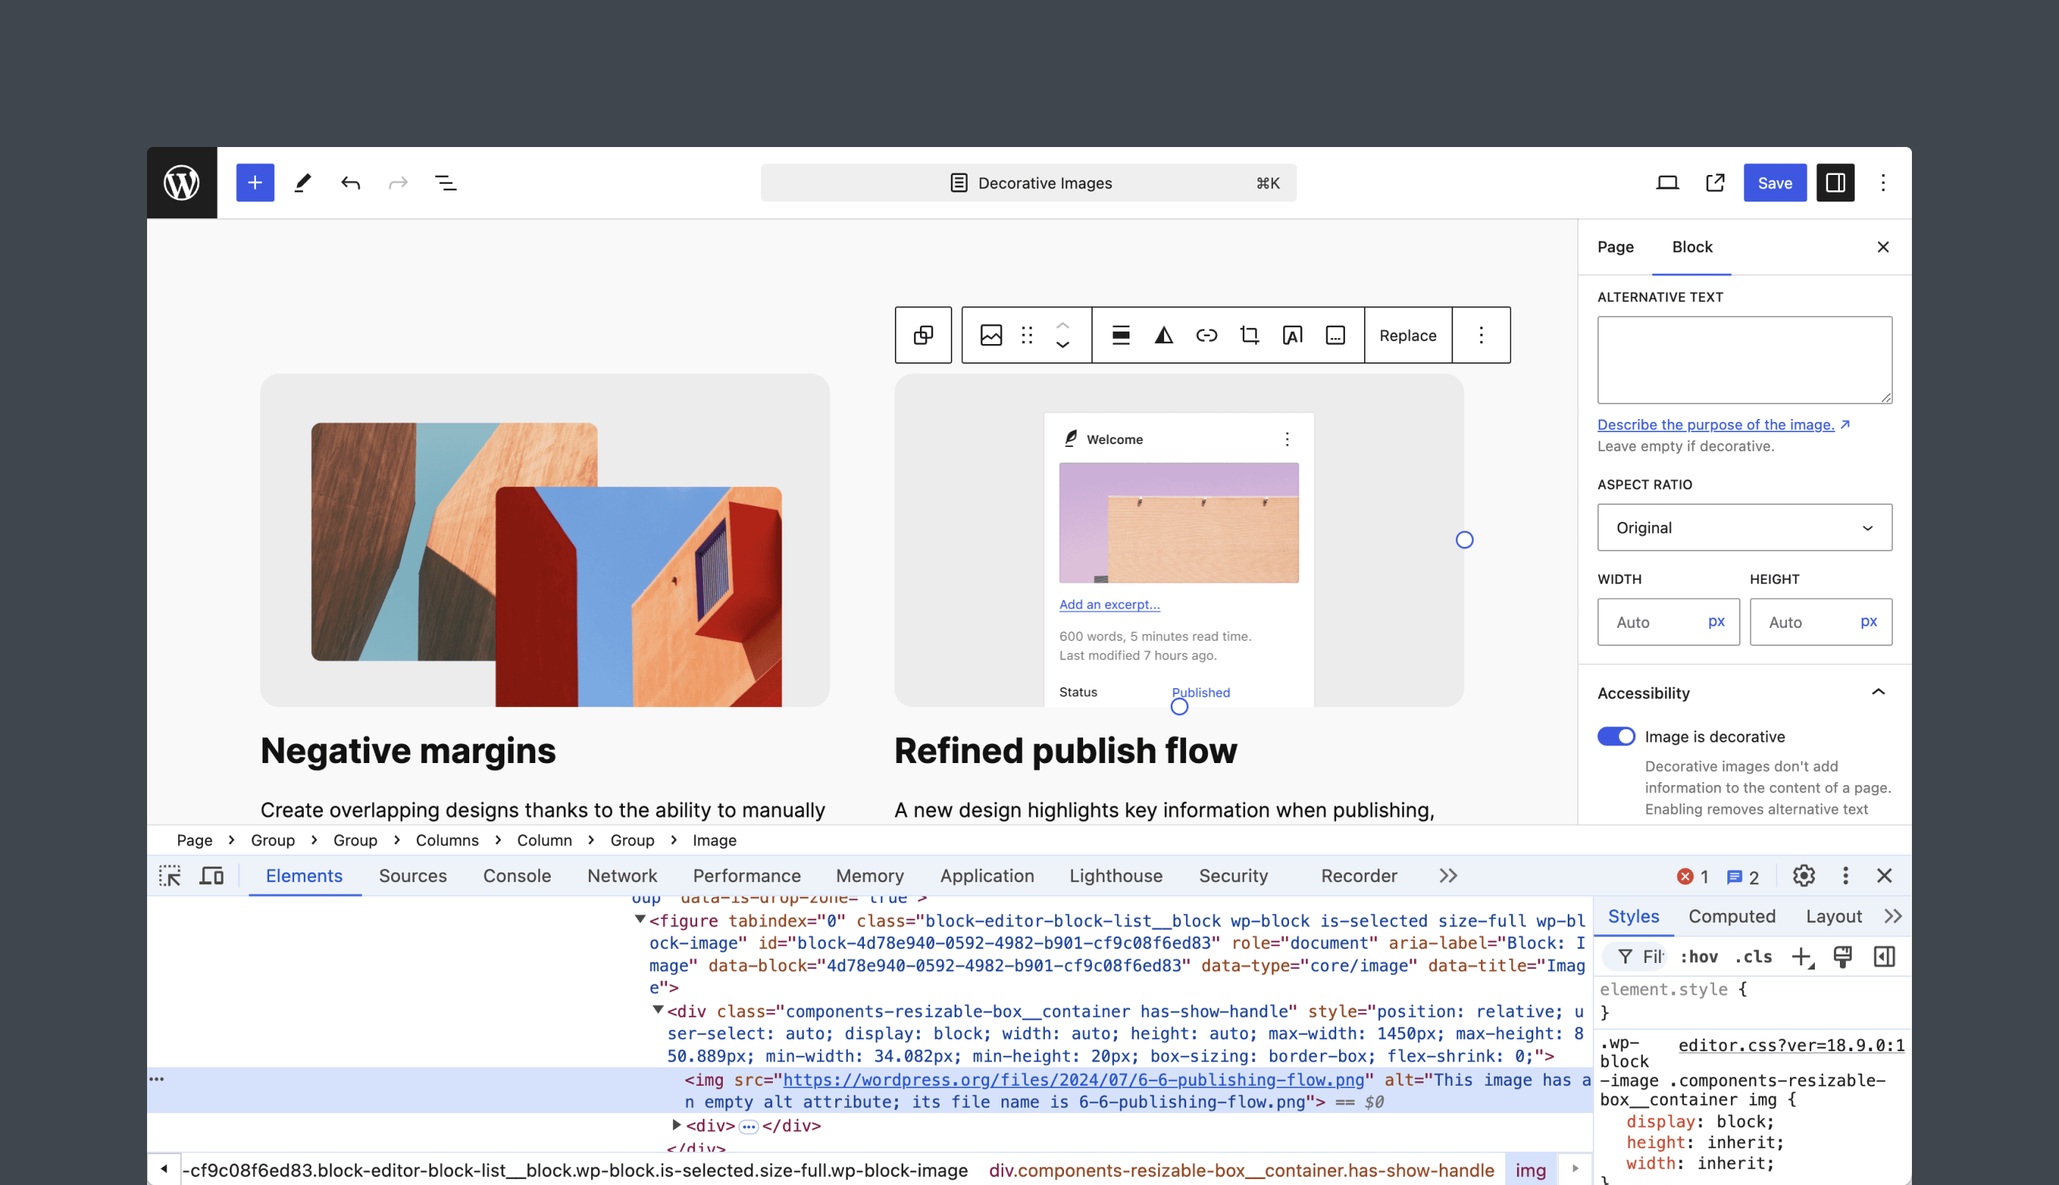Screen dimensions: 2059x1185
Task: Click image right resize handle
Action: click(x=1464, y=540)
